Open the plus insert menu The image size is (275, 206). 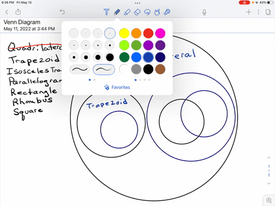click(x=249, y=12)
